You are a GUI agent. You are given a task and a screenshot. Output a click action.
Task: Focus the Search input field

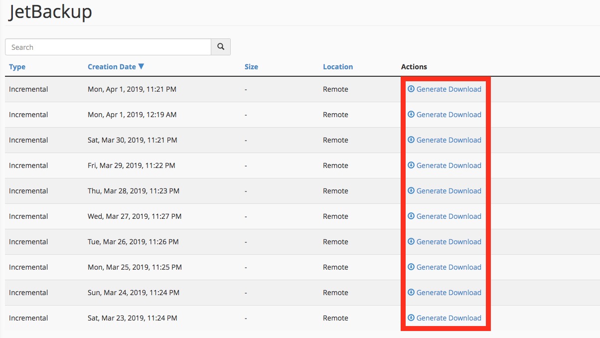pyautogui.click(x=108, y=47)
